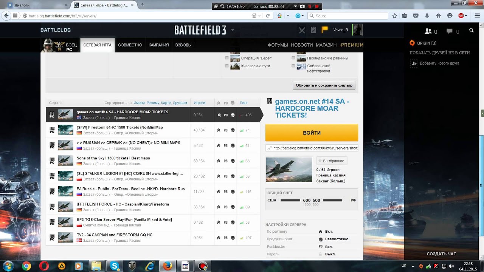Reload page with refresh icon
Viewport: 484px width, 272px height.
pyautogui.click(x=268, y=16)
